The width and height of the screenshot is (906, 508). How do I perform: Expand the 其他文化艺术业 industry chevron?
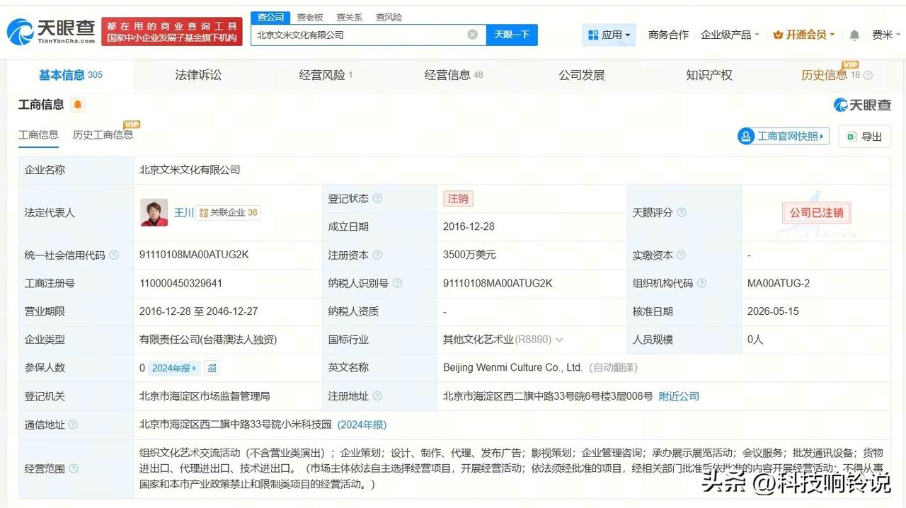(559, 340)
